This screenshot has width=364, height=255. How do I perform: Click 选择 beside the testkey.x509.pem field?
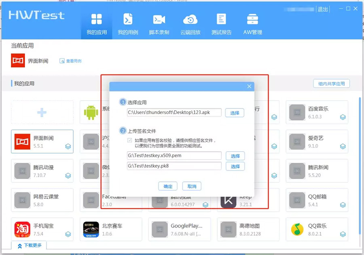pos(235,156)
